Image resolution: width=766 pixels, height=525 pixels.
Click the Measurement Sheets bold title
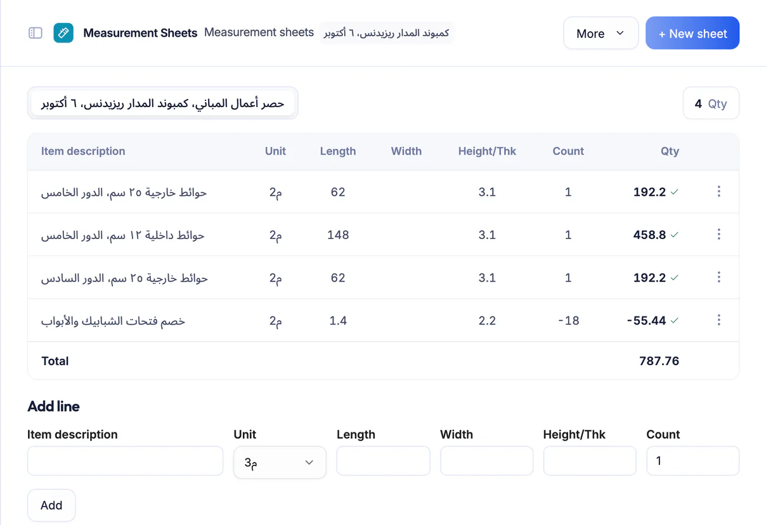tap(140, 33)
